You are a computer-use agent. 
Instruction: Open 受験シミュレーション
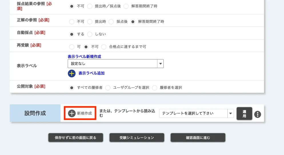point(137,138)
